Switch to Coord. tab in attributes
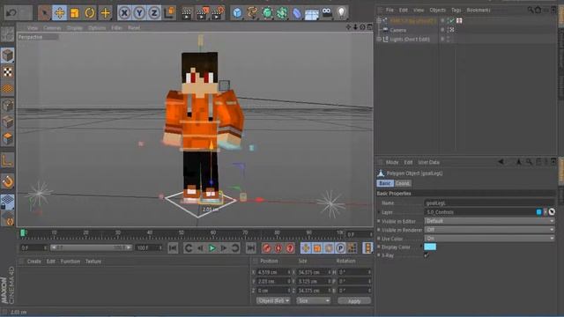This screenshot has height=317, width=564. [403, 184]
